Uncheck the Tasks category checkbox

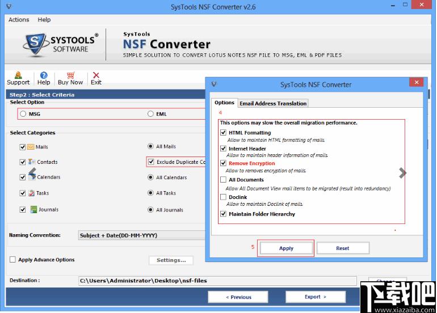23,193
